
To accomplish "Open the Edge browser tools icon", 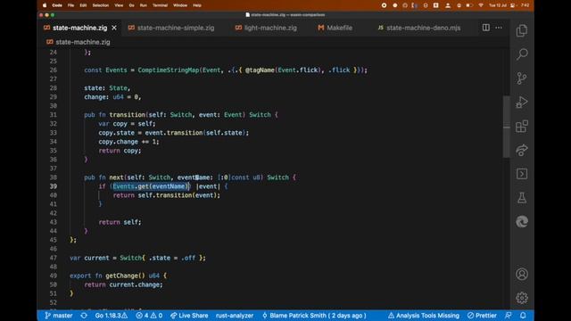I will (x=521, y=222).
